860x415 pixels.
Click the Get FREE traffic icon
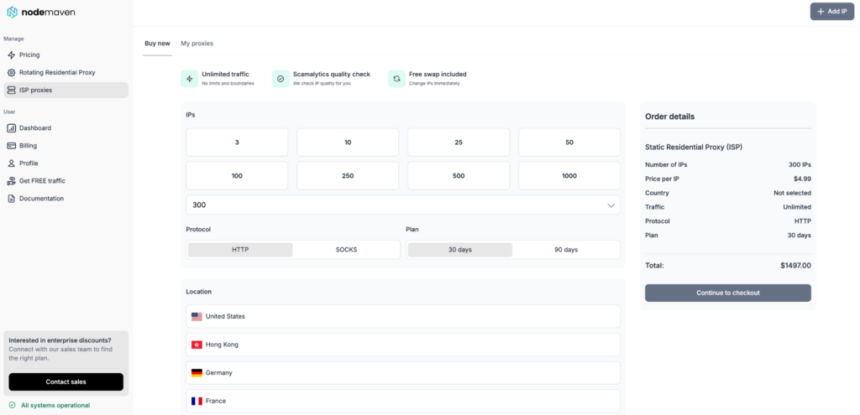coord(12,181)
